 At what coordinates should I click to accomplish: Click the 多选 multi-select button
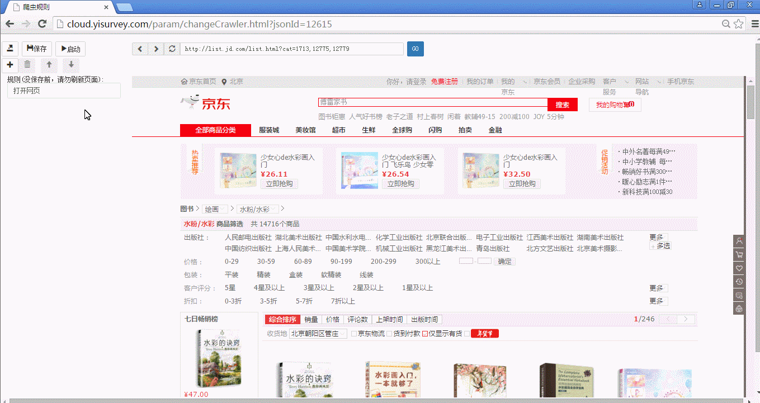coord(660,246)
